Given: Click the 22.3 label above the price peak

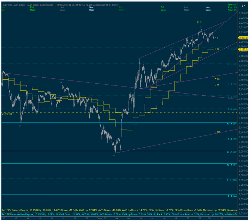Looking at the screenshot, I should [199, 23].
